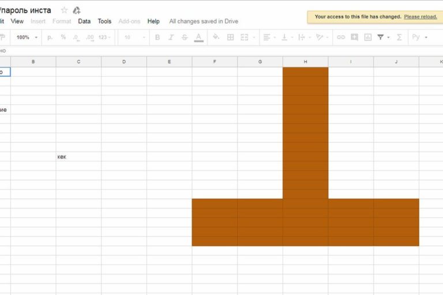Open the Ру input tools menu
The image size is (443, 295).
point(419,37)
